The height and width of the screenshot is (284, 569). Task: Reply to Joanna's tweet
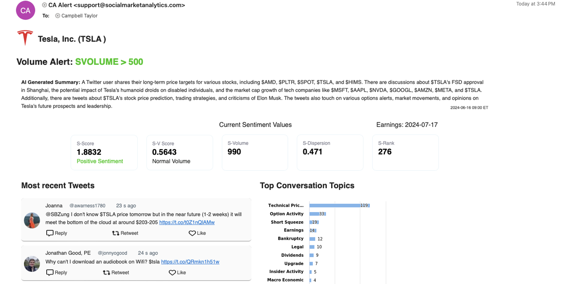[57, 233]
